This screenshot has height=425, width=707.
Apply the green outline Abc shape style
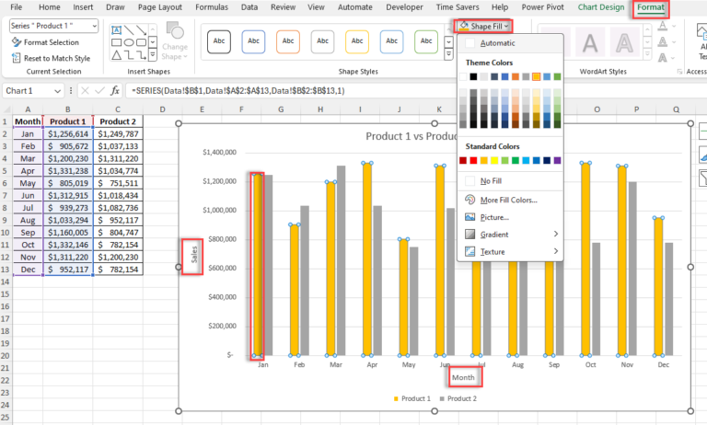[426, 41]
